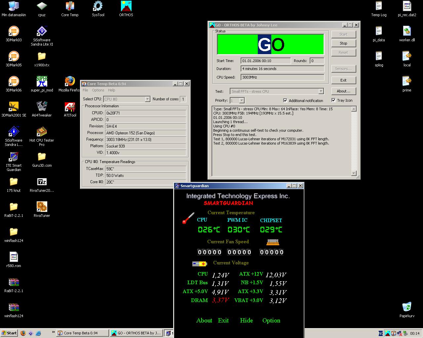Click the Reset button in ORTHOS
423x338 pixels.
click(x=343, y=52)
